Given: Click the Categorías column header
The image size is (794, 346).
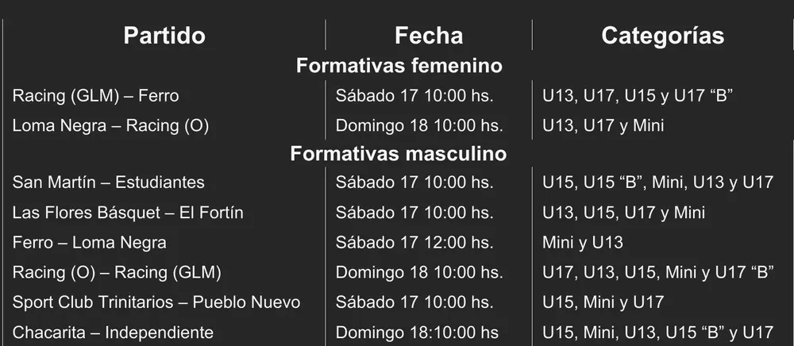Looking at the screenshot, I should coord(662,36).
